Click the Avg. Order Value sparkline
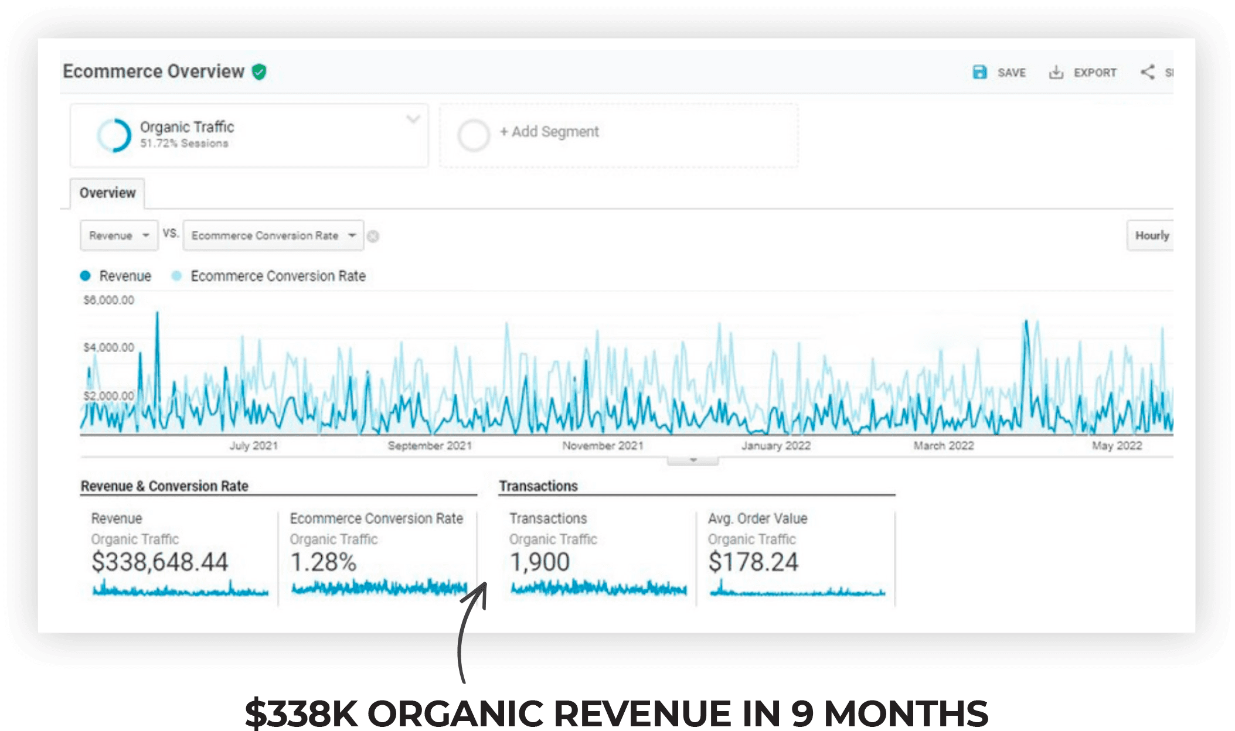1235x731 pixels. click(797, 588)
